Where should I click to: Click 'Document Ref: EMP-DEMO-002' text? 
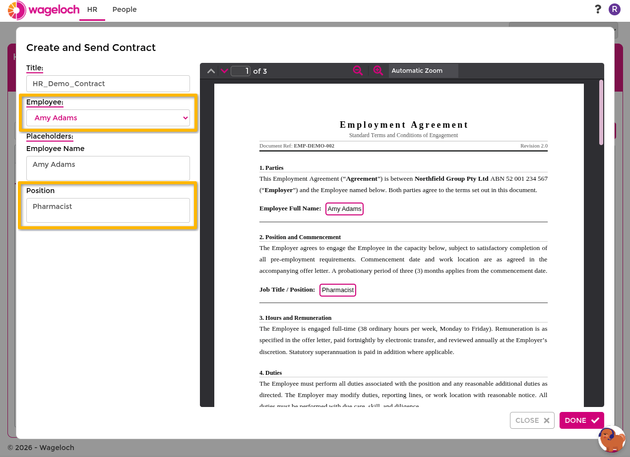[297, 146]
